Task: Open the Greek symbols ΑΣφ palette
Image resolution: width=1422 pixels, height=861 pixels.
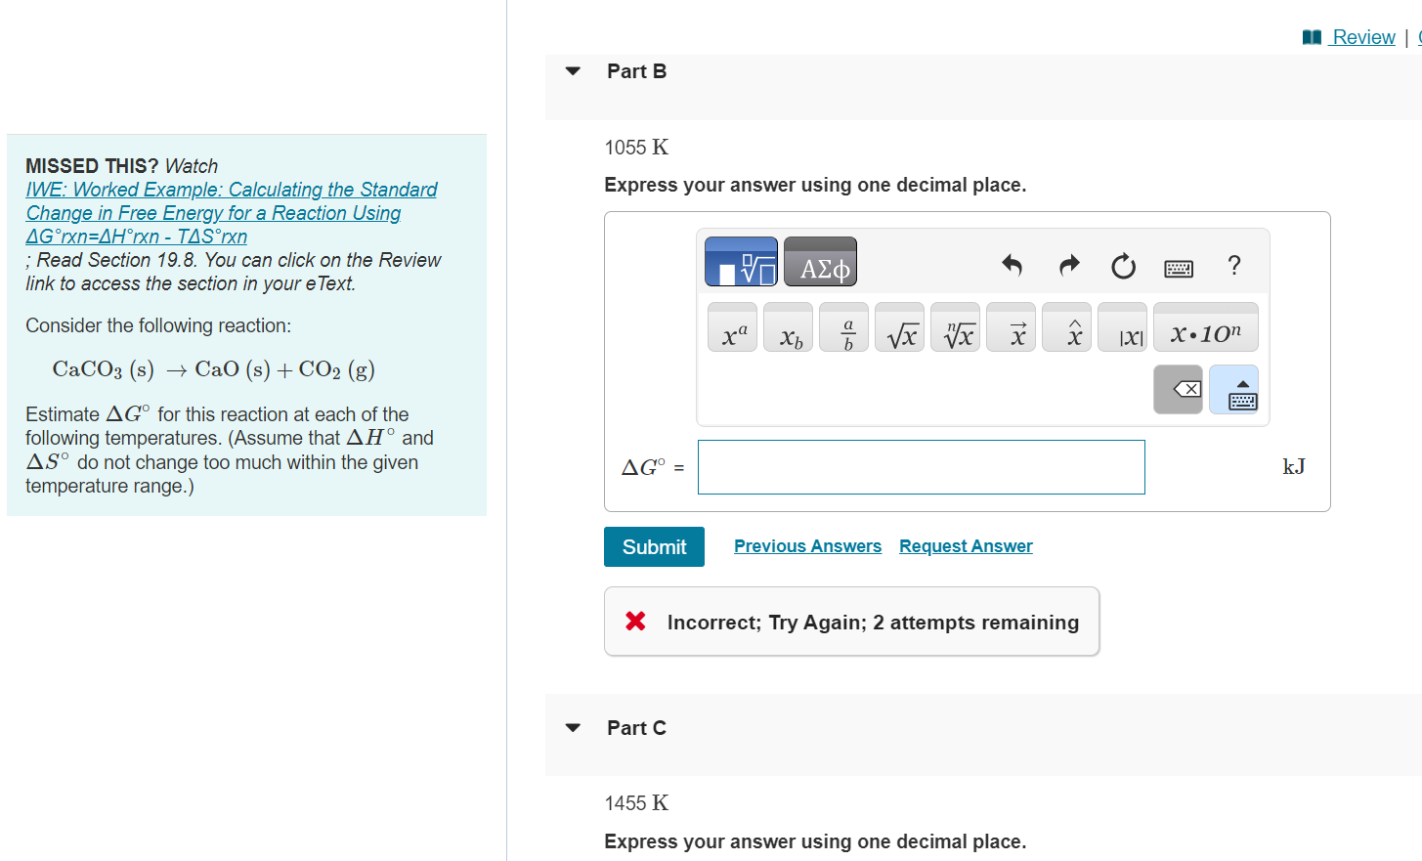Action: (x=820, y=262)
